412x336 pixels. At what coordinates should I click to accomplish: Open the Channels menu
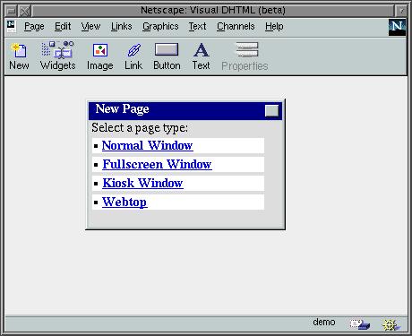[x=236, y=26]
